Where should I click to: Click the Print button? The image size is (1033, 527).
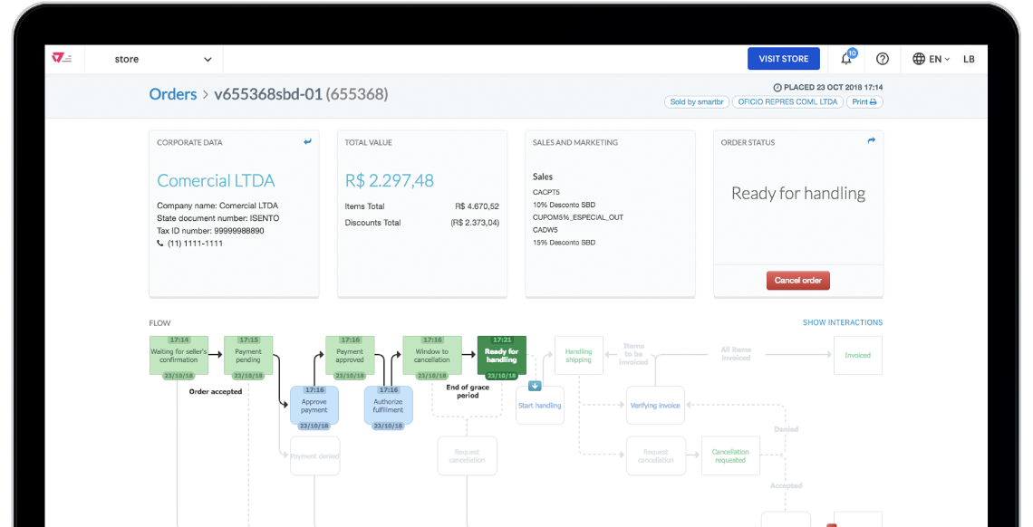click(864, 102)
